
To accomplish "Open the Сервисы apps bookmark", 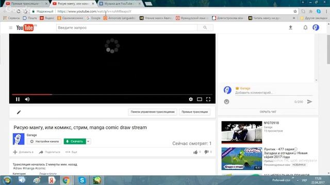I will tap(11, 18).
